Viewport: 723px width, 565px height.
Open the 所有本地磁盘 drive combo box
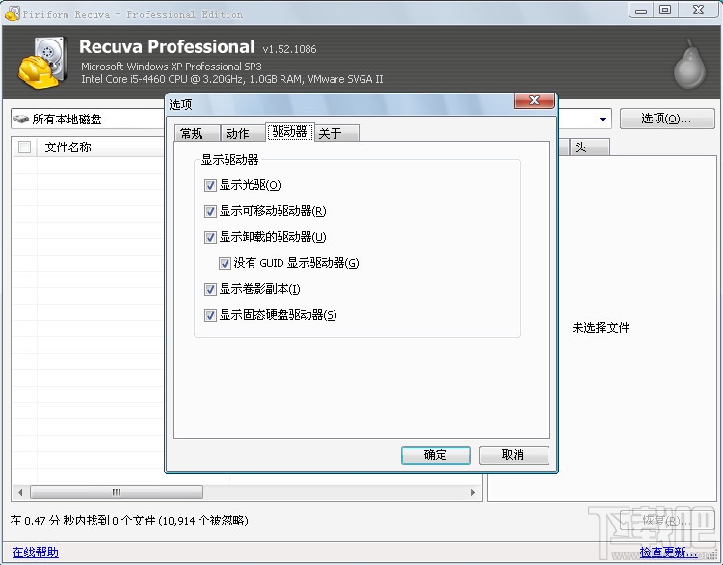[88, 119]
